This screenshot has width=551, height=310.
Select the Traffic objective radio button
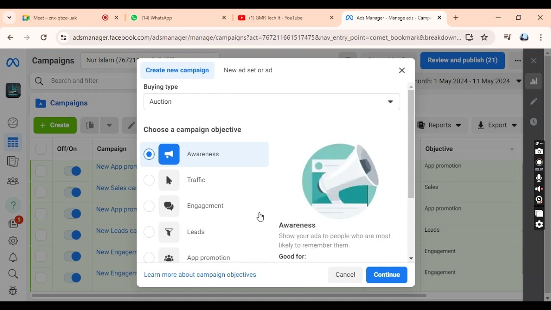tap(149, 180)
